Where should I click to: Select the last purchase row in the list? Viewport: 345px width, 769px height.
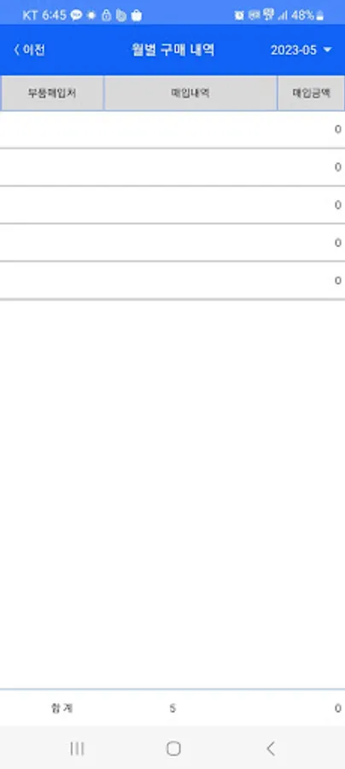[172, 280]
